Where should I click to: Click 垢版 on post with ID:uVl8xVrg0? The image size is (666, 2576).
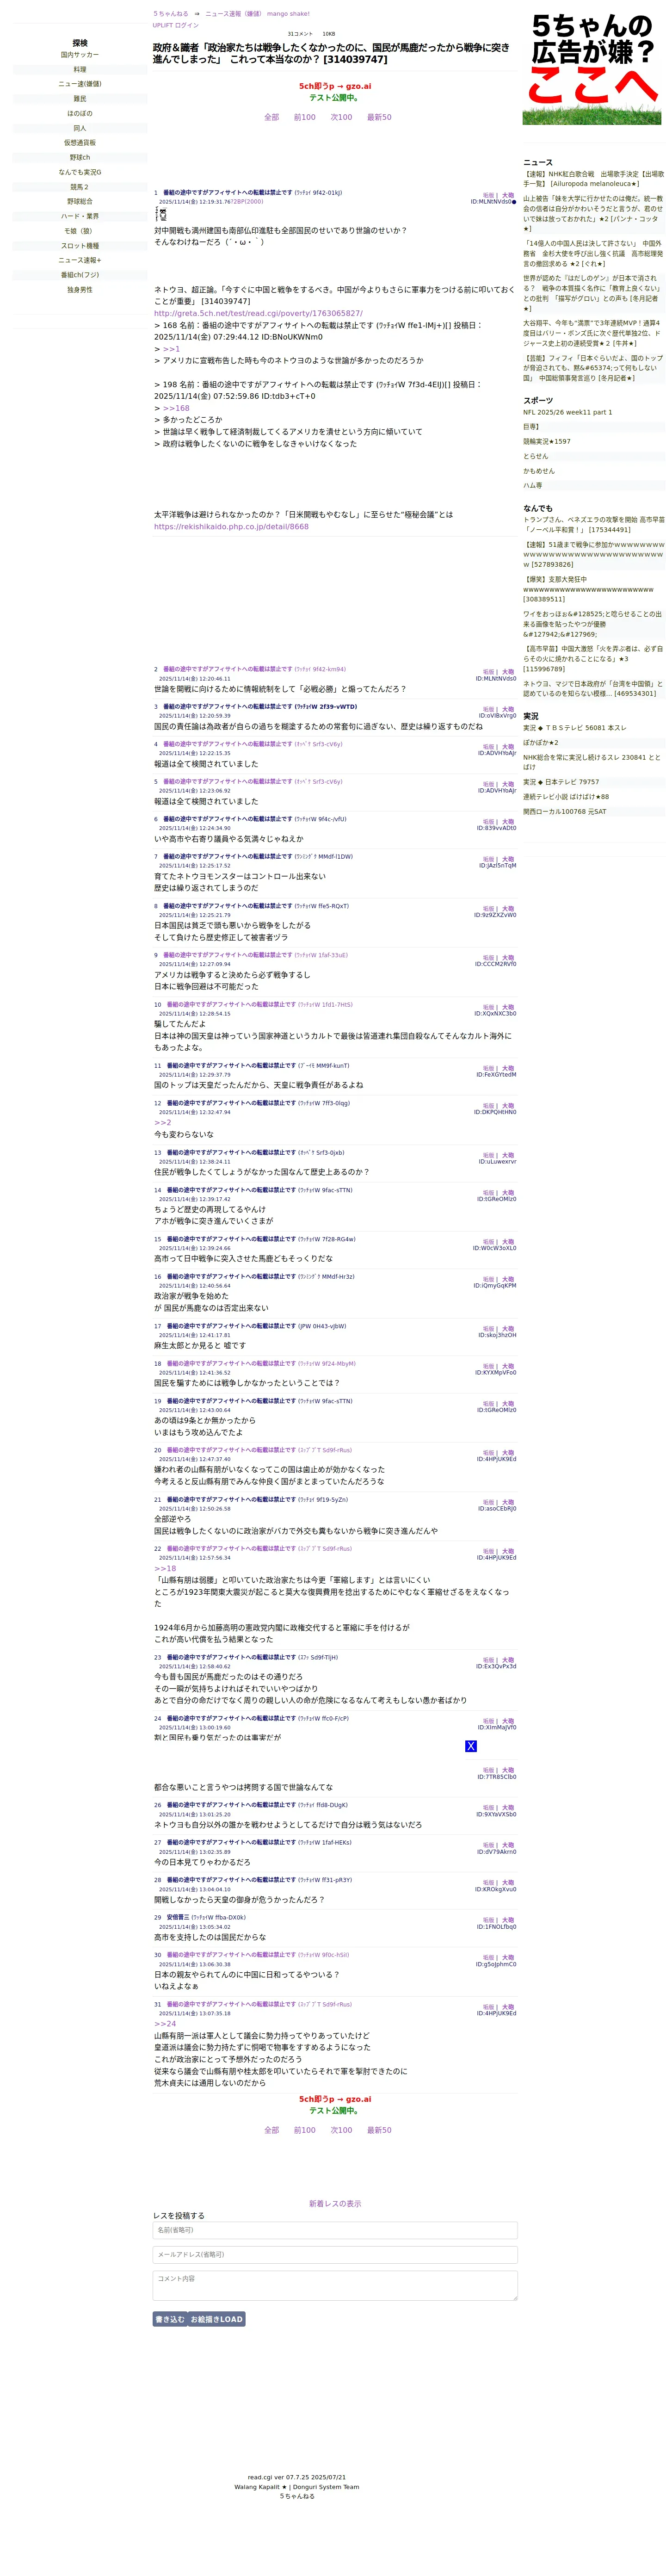[x=488, y=710]
